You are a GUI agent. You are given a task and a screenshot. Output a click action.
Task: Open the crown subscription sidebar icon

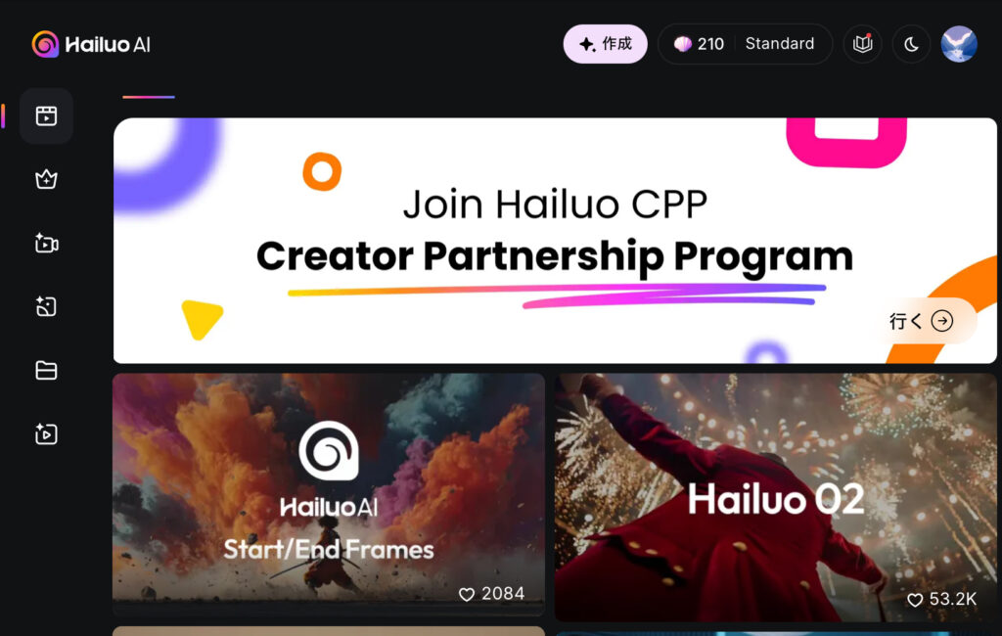point(46,180)
